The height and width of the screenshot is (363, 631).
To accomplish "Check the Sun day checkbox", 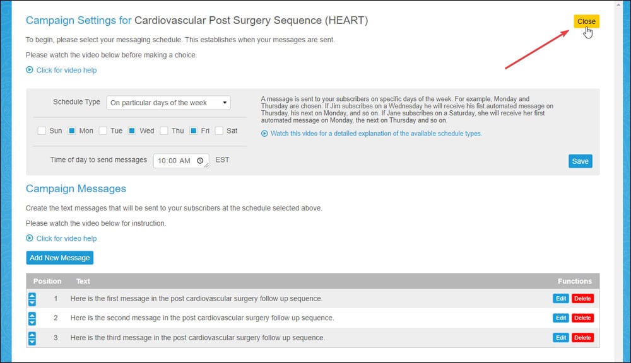I will tap(42, 130).
